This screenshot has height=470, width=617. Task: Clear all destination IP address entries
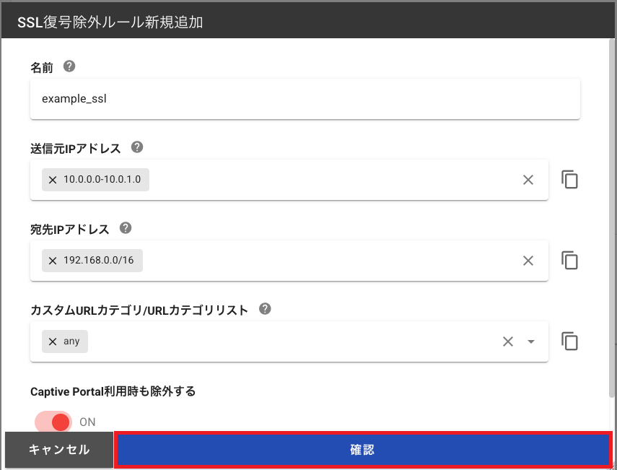point(528,261)
